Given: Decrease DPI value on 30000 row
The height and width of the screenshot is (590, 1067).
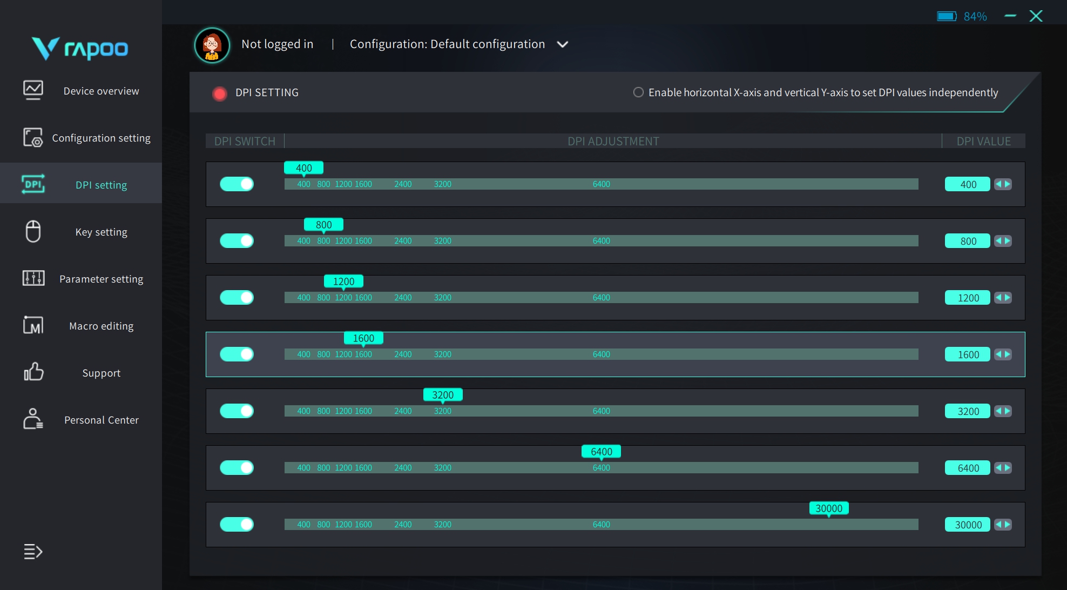Looking at the screenshot, I should [x=998, y=525].
